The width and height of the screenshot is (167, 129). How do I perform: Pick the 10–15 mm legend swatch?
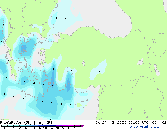click(x=35, y=126)
